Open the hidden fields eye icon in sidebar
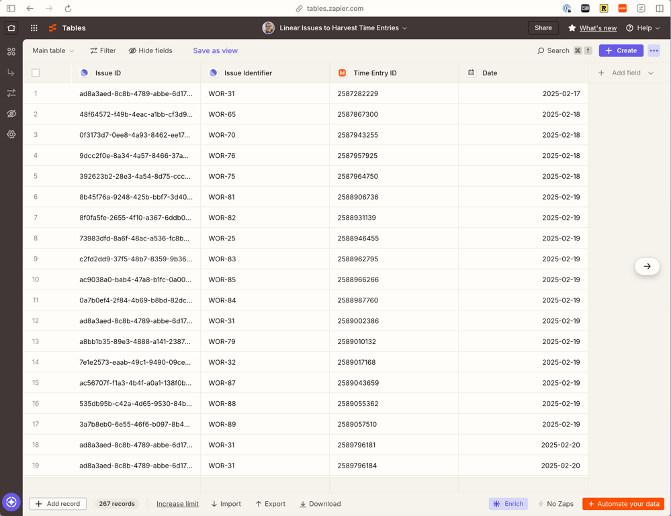 (11, 114)
